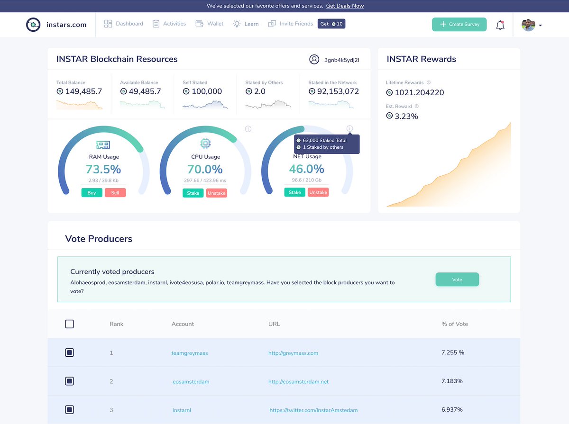Click the CPU Usage gauge arc
Viewport: 569px width, 424px height.
tap(205, 161)
